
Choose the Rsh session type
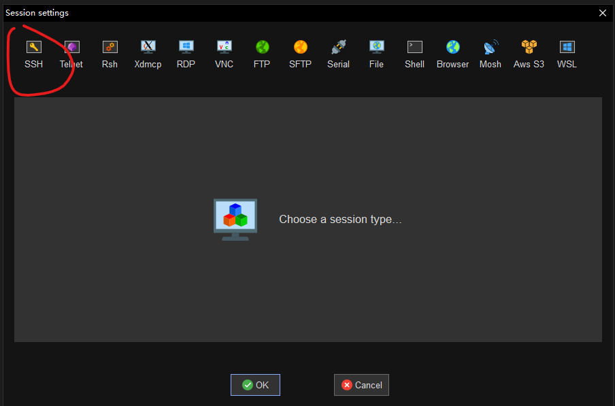pyautogui.click(x=110, y=54)
